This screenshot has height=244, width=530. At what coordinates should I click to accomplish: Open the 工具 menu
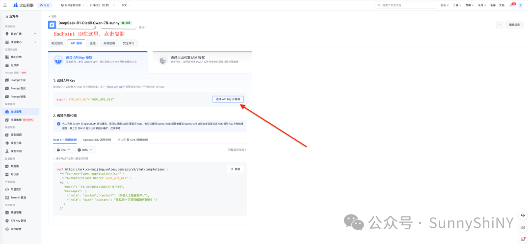click(457, 5)
